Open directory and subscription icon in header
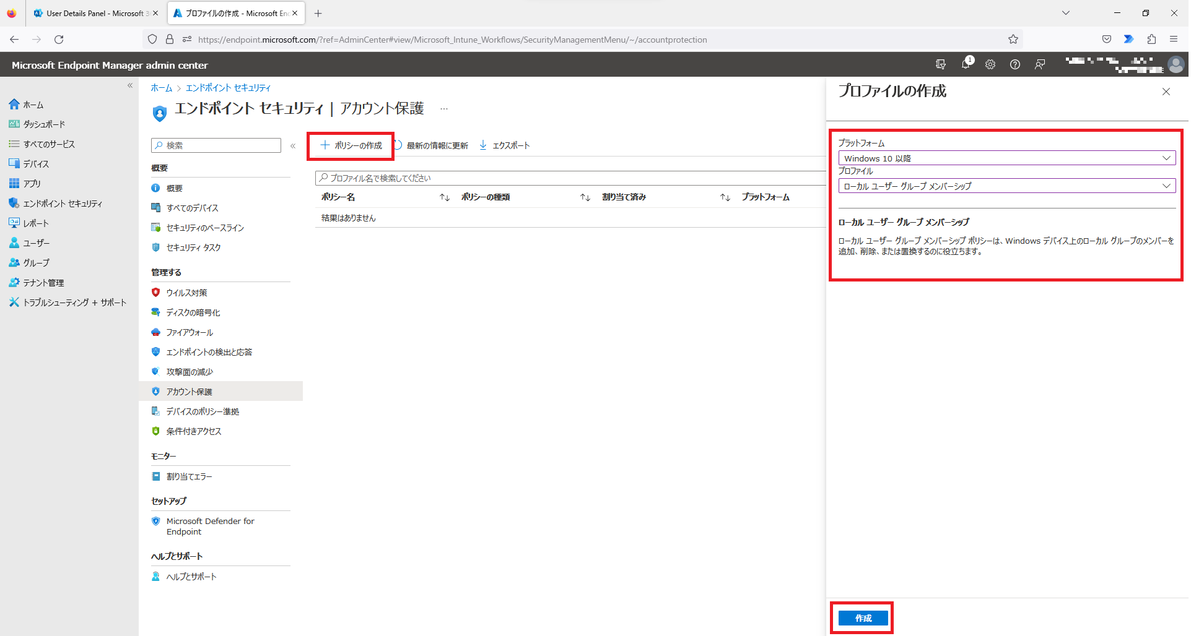 941,64
